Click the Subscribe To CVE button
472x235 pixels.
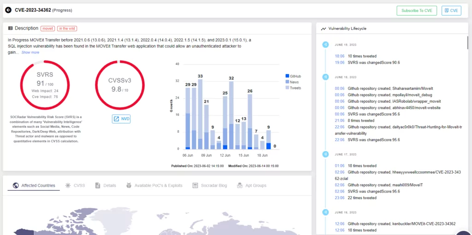(x=417, y=11)
